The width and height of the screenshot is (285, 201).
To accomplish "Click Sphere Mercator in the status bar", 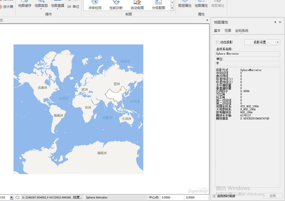I will click(97, 197).
